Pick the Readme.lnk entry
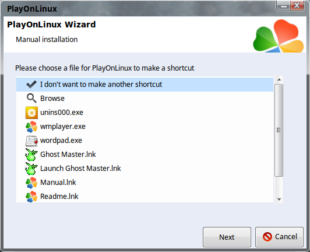Screen dimensions: 310x252 click(x=145, y=197)
